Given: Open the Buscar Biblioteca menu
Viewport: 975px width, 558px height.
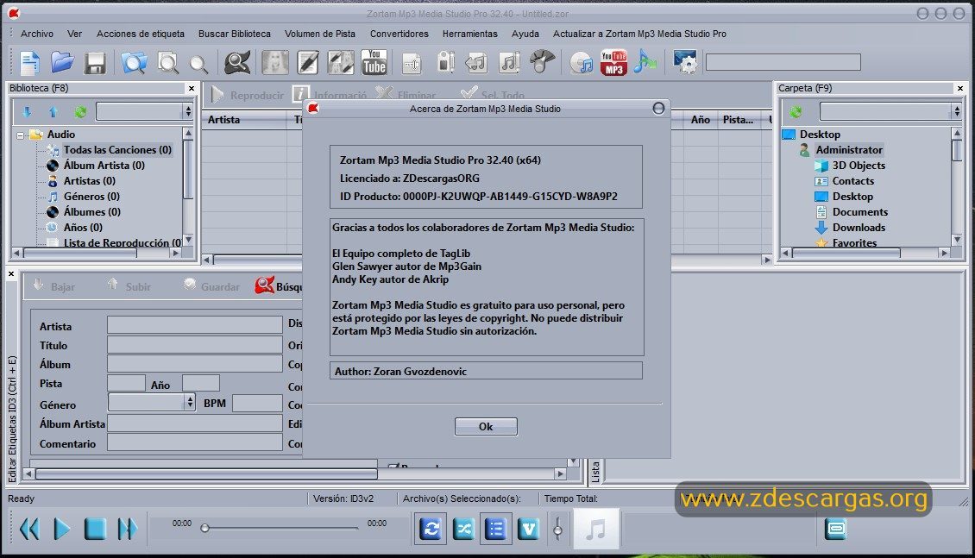Looking at the screenshot, I should [235, 34].
